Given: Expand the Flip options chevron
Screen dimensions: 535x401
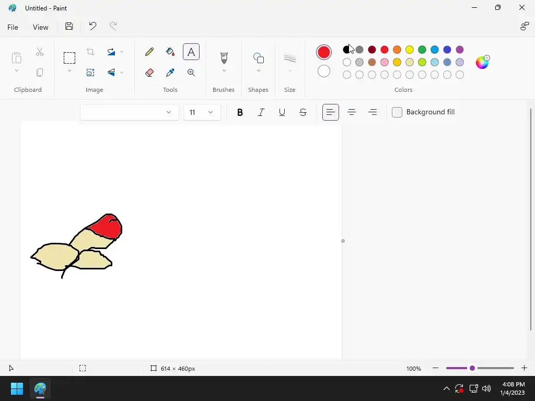Looking at the screenshot, I should (x=122, y=72).
